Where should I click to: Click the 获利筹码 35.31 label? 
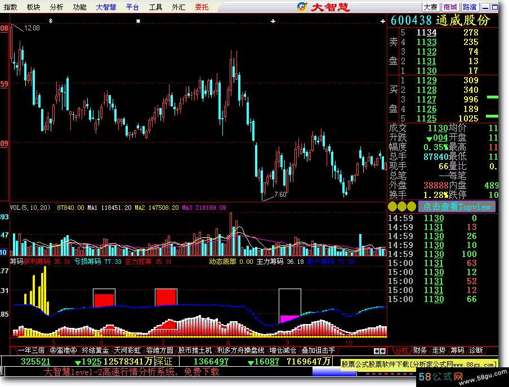click(47, 262)
